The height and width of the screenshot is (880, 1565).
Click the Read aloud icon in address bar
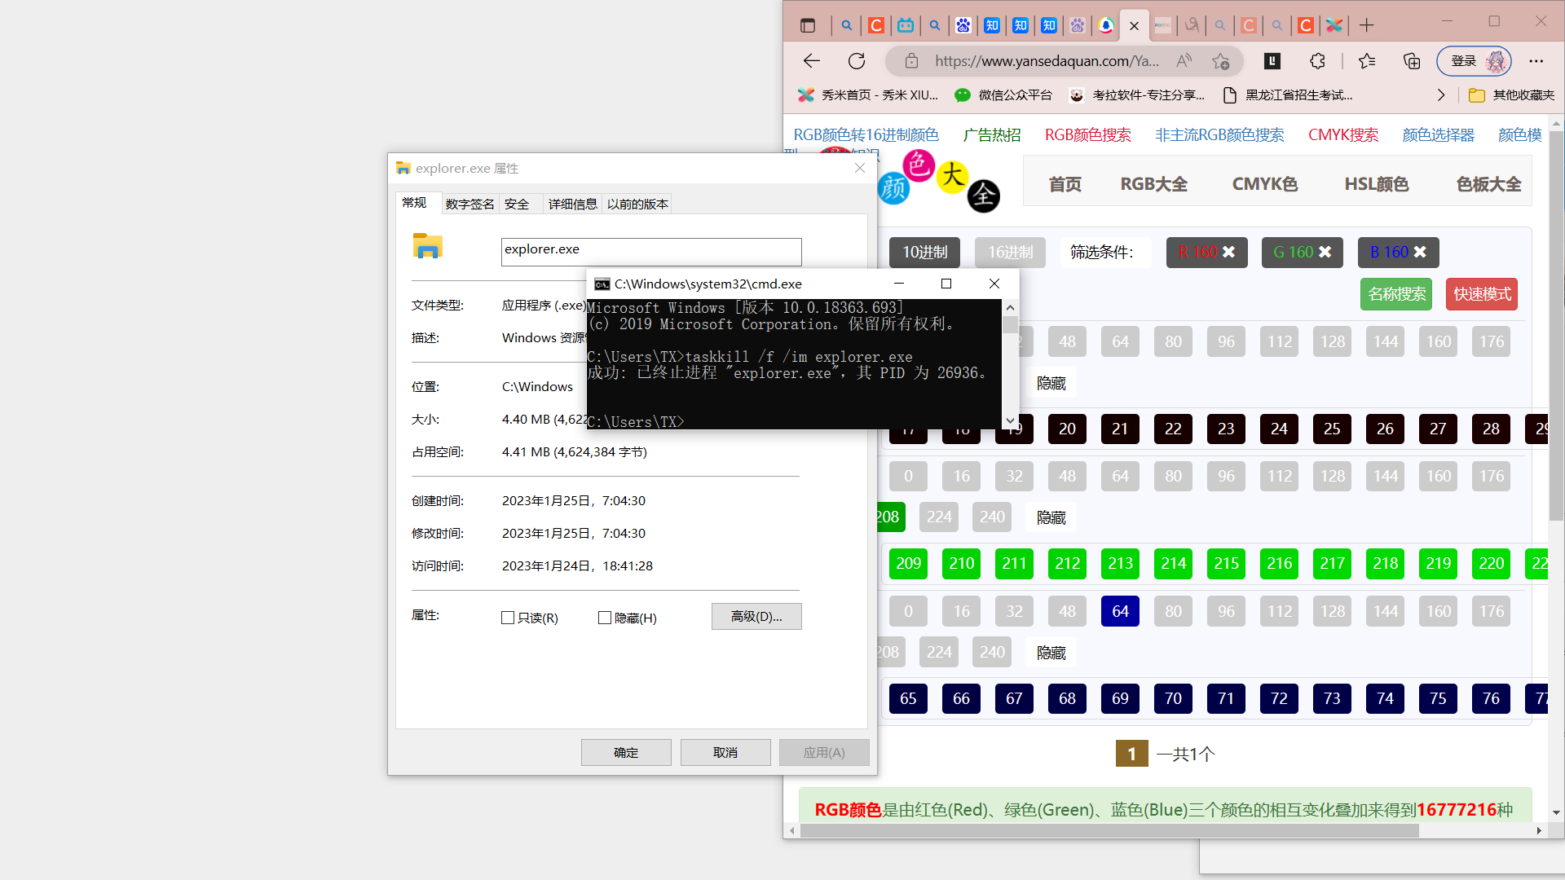pyautogui.click(x=1184, y=61)
